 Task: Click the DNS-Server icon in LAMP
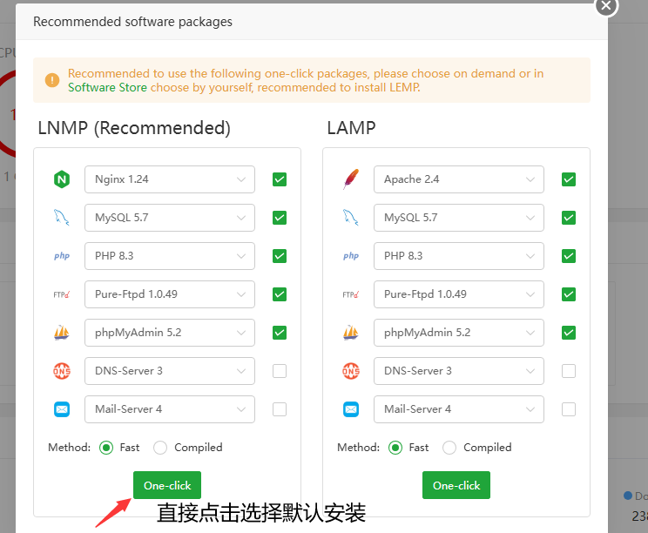(351, 371)
